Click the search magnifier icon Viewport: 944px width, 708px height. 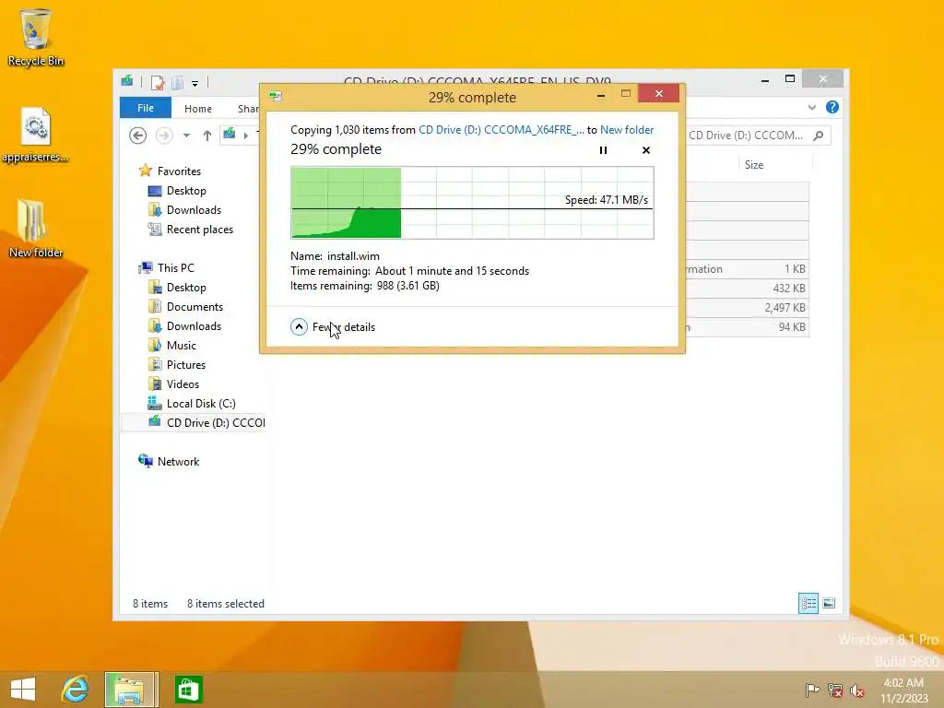819,136
